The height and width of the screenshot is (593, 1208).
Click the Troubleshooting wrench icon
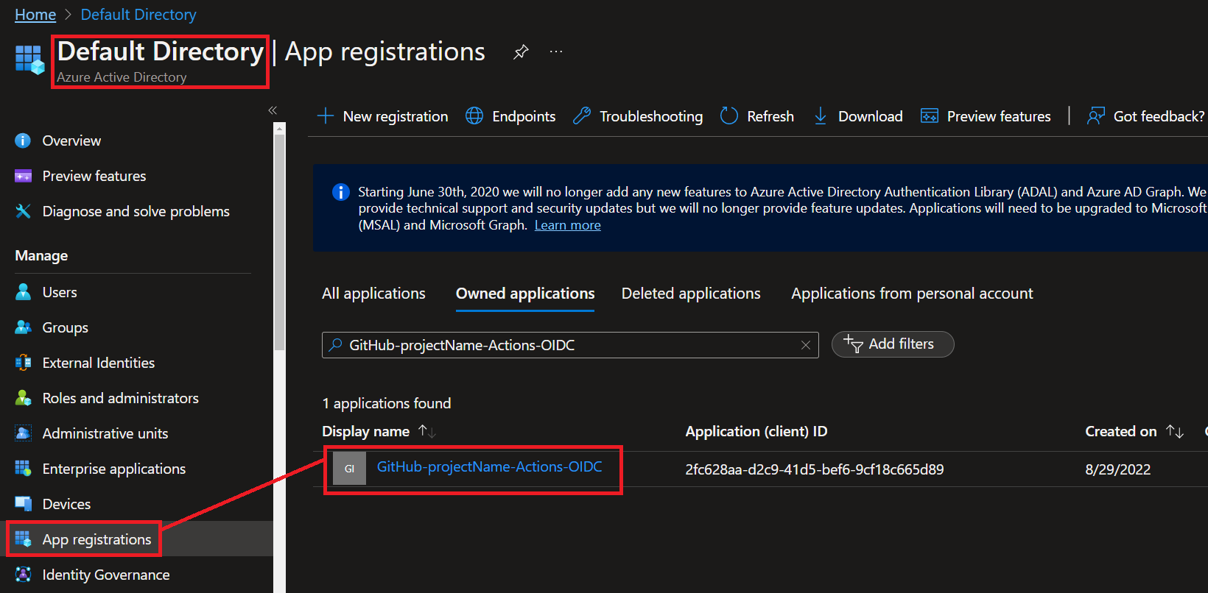tap(582, 116)
